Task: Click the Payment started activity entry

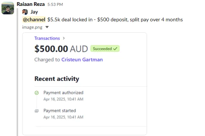Action: 64,114
